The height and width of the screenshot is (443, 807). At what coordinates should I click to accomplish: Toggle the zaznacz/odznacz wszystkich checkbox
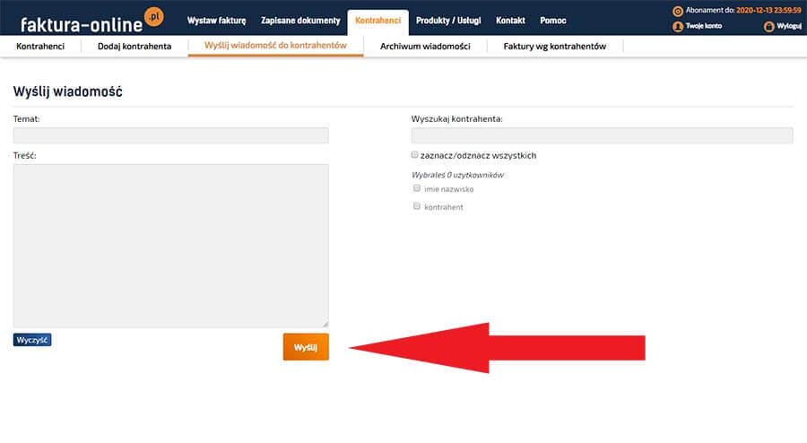coord(414,155)
